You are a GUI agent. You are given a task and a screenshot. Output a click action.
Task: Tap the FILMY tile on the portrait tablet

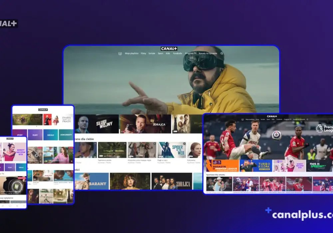(35, 135)
